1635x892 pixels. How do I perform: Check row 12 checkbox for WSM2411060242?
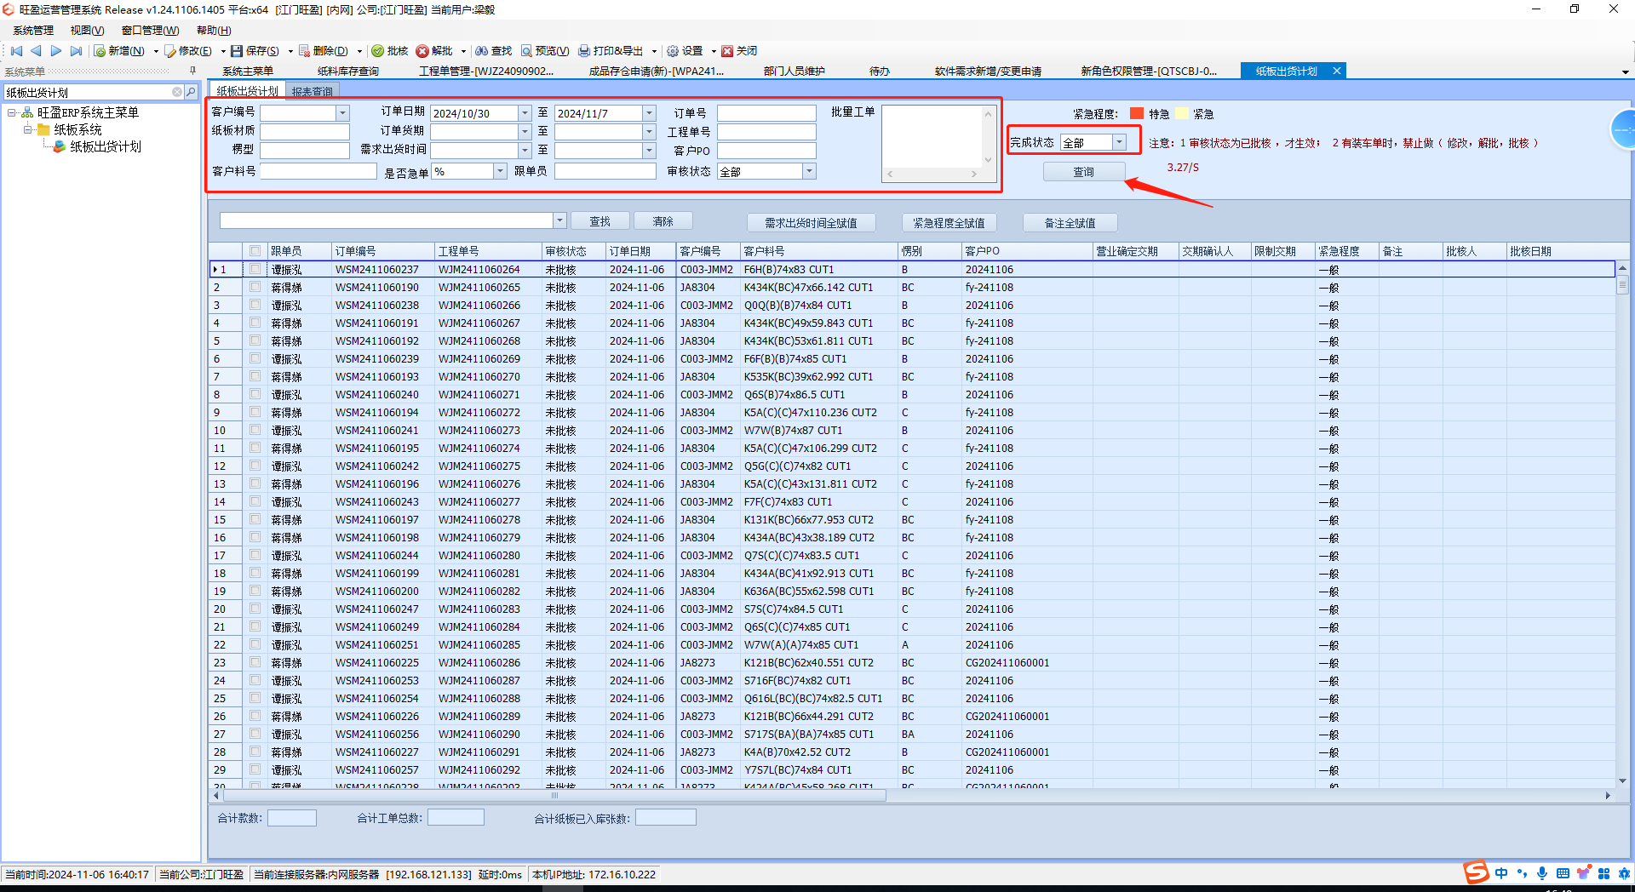(x=255, y=466)
